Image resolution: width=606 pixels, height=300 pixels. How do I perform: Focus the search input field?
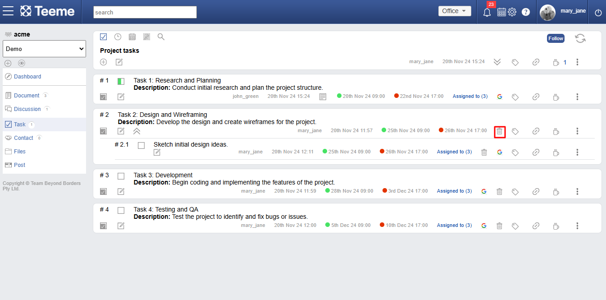point(145,12)
